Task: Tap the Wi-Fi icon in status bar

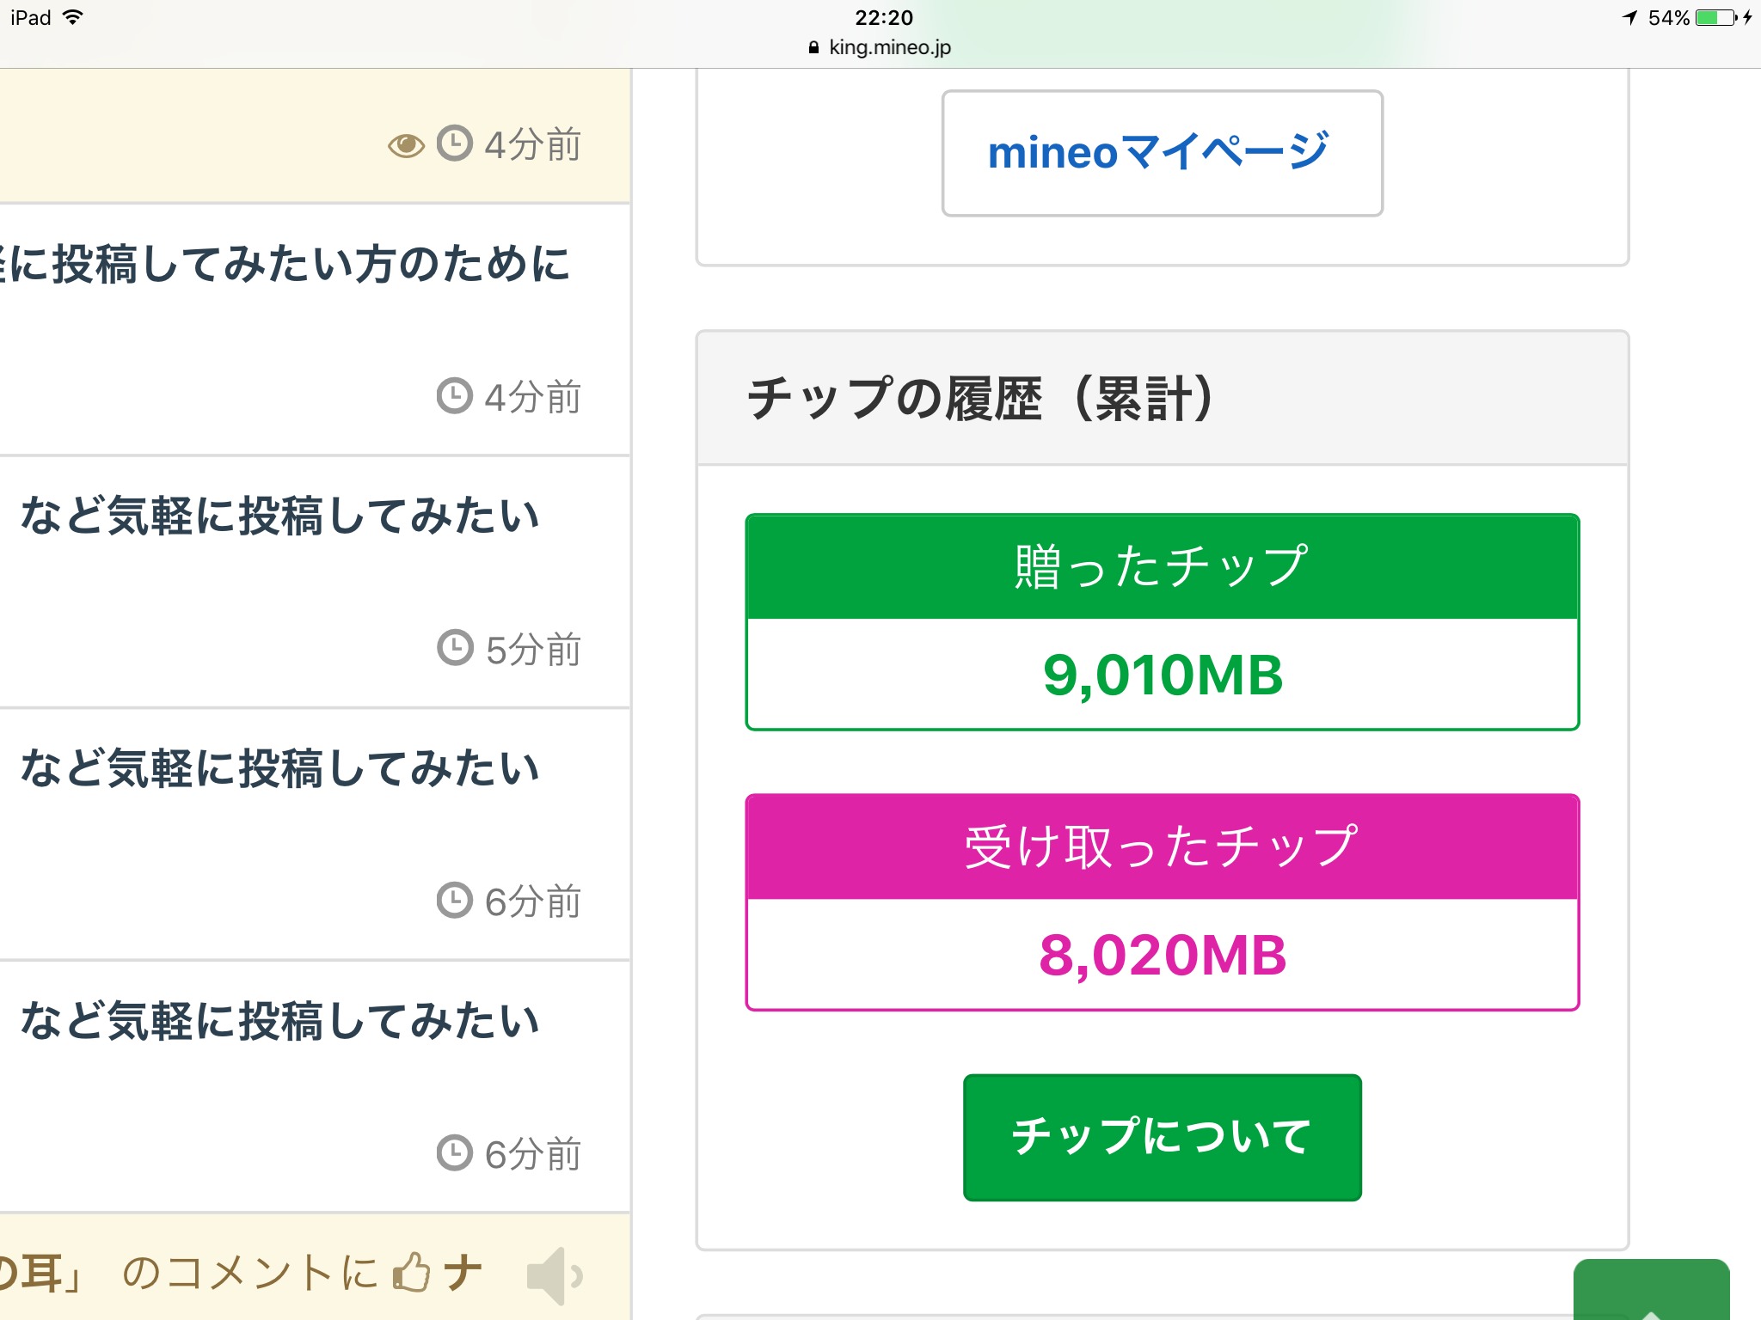Action: (74, 17)
